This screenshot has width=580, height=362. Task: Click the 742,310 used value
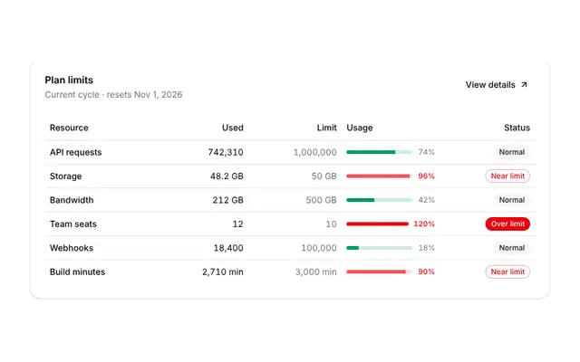226,152
